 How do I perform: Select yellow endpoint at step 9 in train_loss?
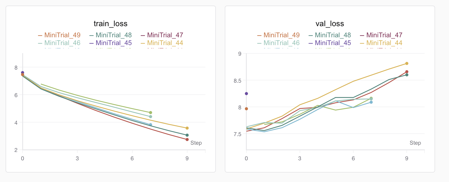pyautogui.click(x=187, y=128)
